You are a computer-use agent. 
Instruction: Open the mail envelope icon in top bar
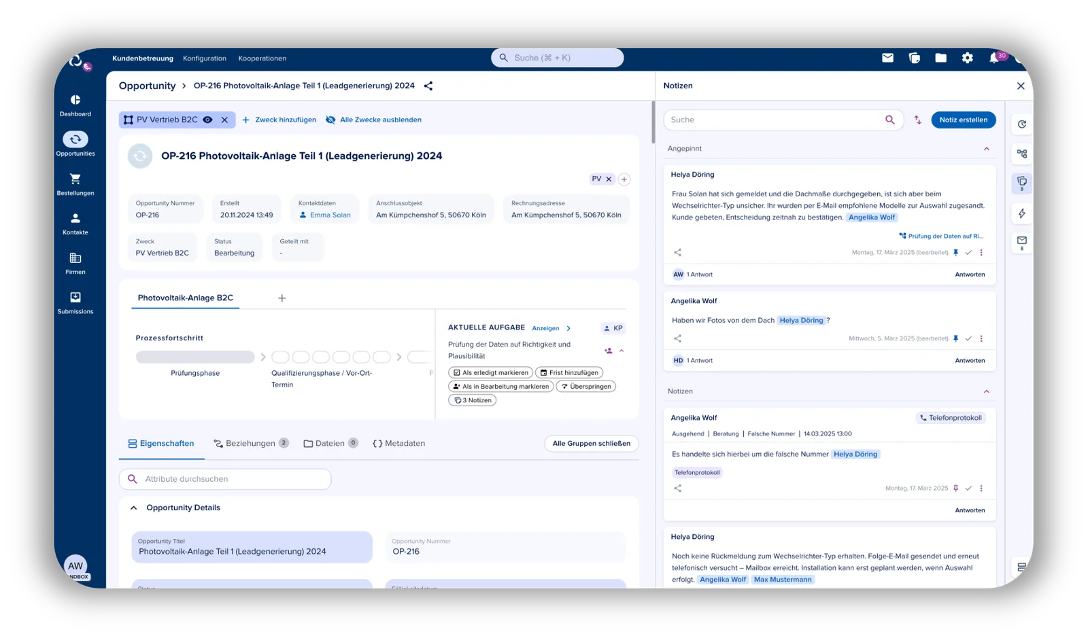coord(887,58)
